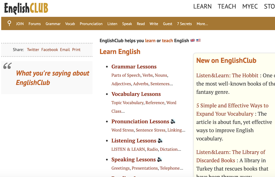The height and width of the screenshot is (177, 275).
Task: Click the US flag icon
Action: point(198,40)
